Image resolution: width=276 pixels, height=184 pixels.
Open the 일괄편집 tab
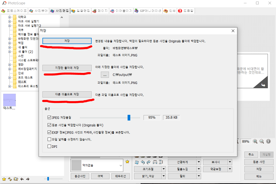tap(81, 11)
